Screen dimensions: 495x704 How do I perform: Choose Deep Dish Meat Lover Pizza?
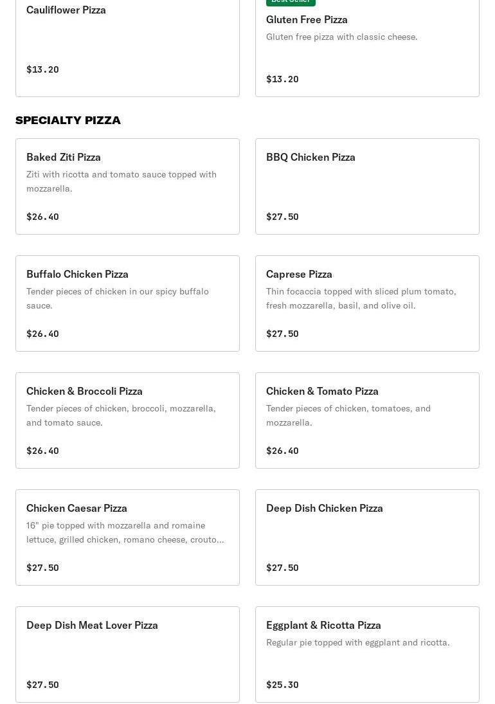point(127,654)
